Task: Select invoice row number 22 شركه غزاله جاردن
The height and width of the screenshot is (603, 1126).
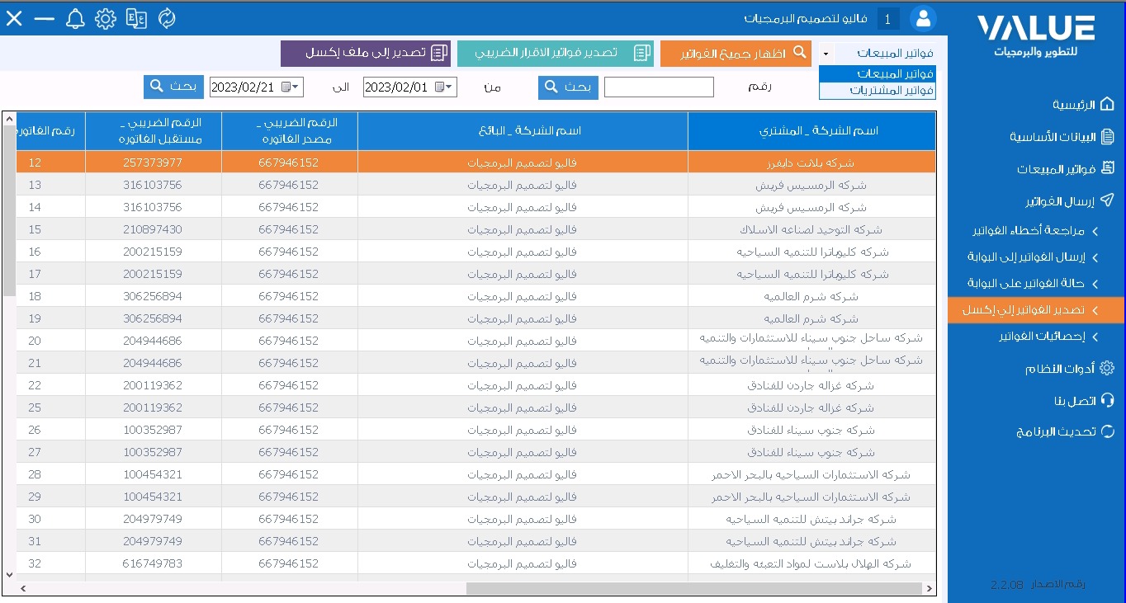Action: [x=475, y=385]
